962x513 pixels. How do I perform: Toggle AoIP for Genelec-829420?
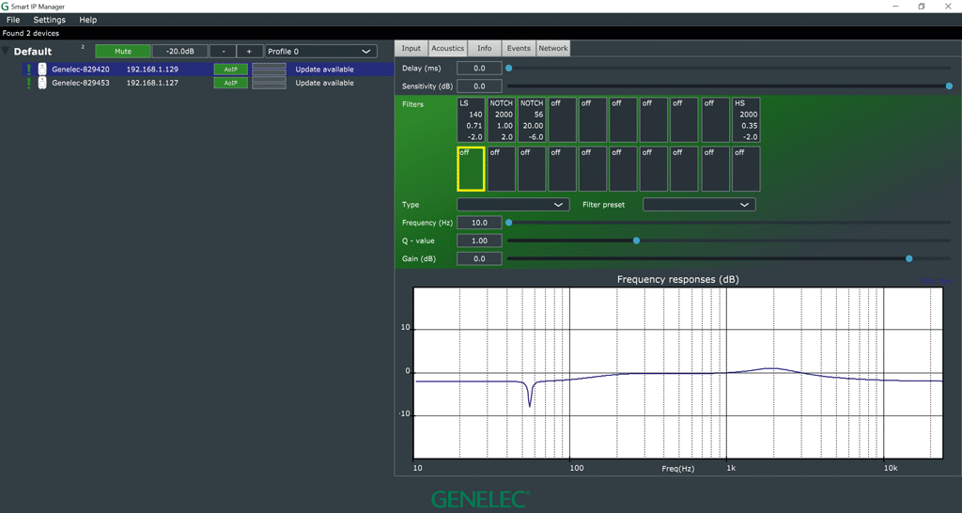(x=231, y=70)
